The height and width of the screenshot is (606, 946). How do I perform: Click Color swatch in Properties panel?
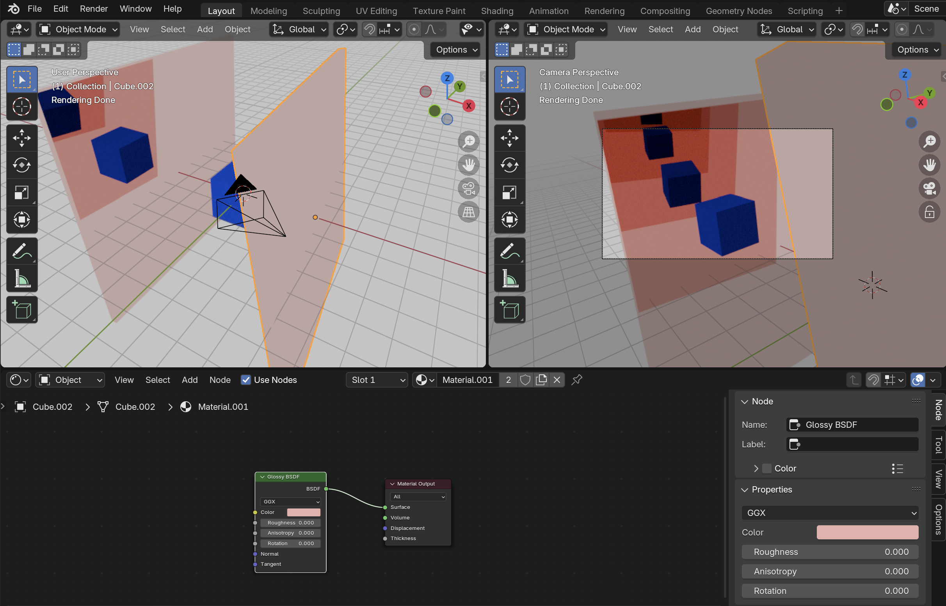[868, 532]
